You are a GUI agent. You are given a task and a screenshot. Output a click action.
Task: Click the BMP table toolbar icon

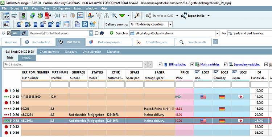pos(6,16)
